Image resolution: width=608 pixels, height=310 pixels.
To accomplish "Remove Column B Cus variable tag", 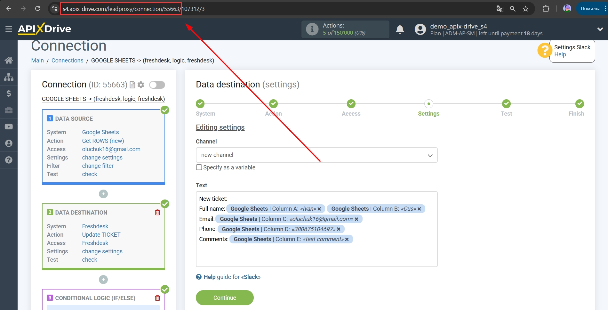I will (x=419, y=209).
